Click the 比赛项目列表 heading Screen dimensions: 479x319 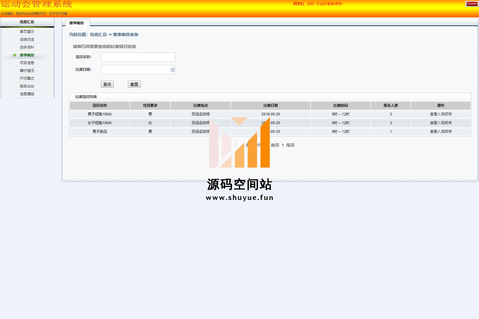pyautogui.click(x=86, y=97)
